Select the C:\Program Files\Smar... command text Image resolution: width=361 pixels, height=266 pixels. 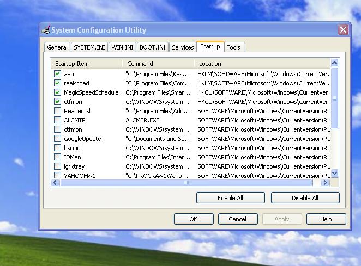(158, 92)
